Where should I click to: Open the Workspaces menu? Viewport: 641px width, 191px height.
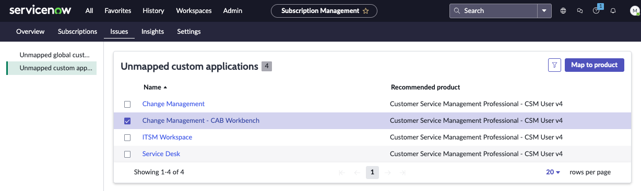click(194, 10)
